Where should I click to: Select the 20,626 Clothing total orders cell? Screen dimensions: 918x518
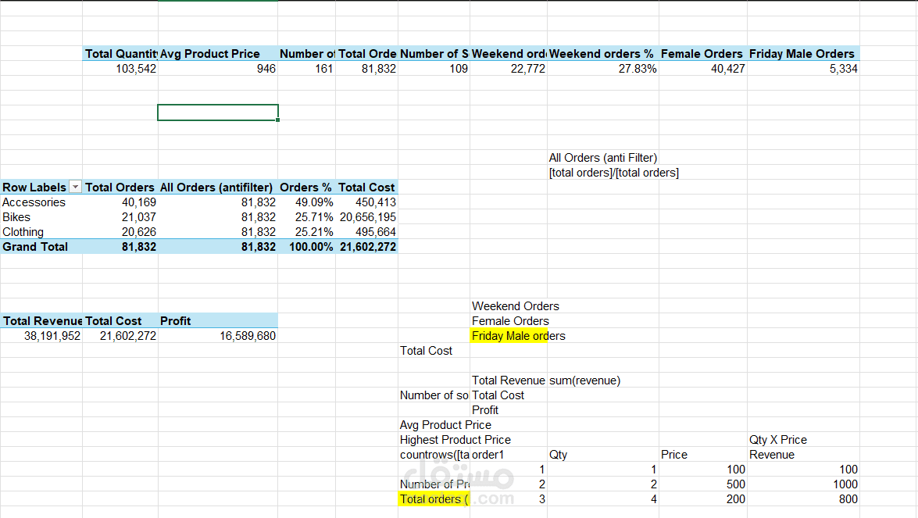(x=120, y=232)
